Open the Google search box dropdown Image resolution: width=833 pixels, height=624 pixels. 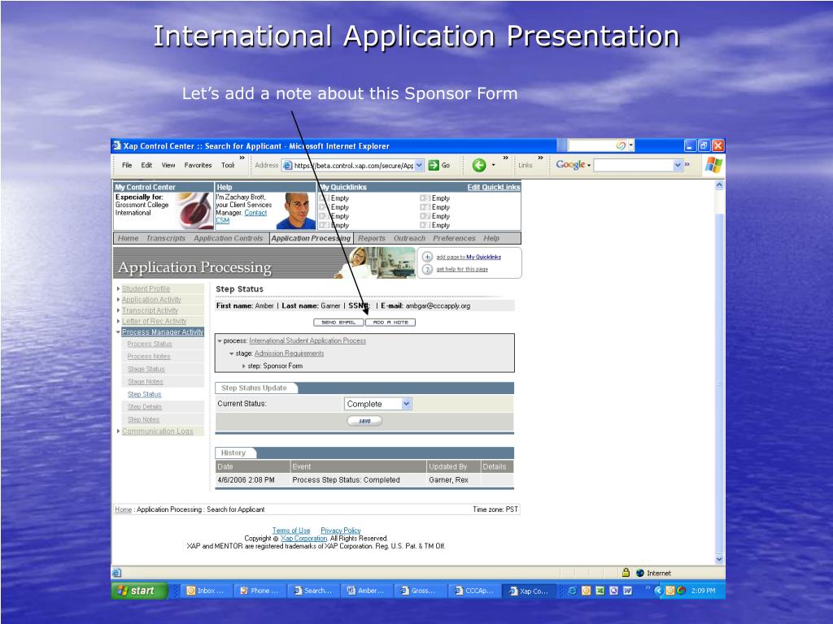click(x=678, y=165)
